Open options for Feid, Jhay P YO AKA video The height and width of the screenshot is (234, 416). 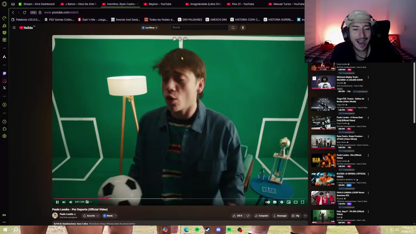click(x=368, y=212)
